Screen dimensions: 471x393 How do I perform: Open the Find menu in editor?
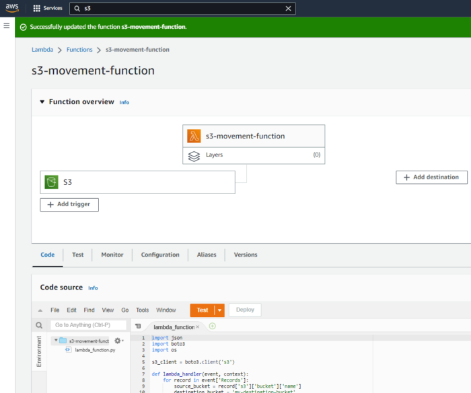[89, 310]
